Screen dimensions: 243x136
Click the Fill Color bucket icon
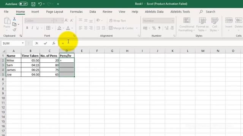[59, 28]
